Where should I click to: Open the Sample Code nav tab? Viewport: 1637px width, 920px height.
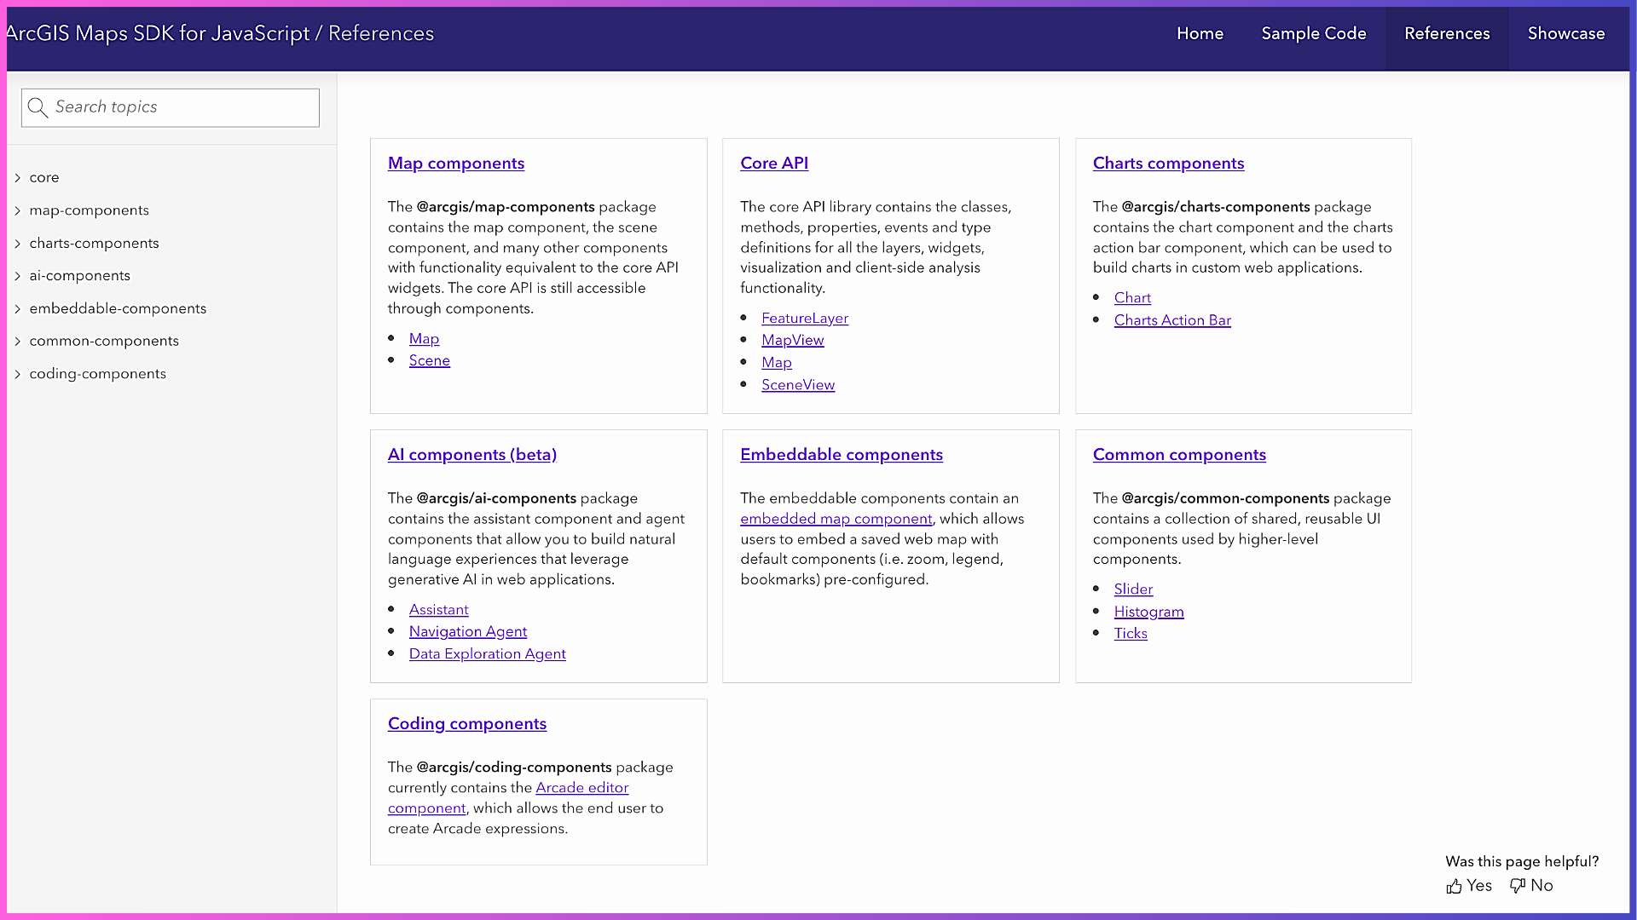click(x=1314, y=34)
